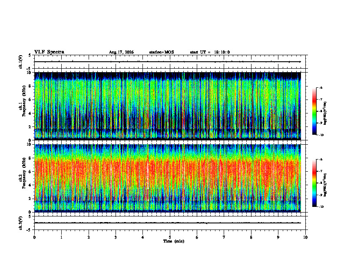This screenshot has height=266, width=344.
Task: Click the start UT 18:10:0 label
Action: (210, 52)
